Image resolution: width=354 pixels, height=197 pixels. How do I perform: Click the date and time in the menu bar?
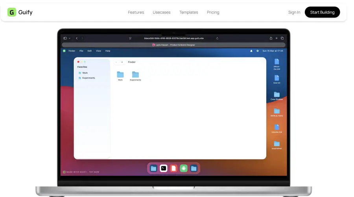coord(273,51)
